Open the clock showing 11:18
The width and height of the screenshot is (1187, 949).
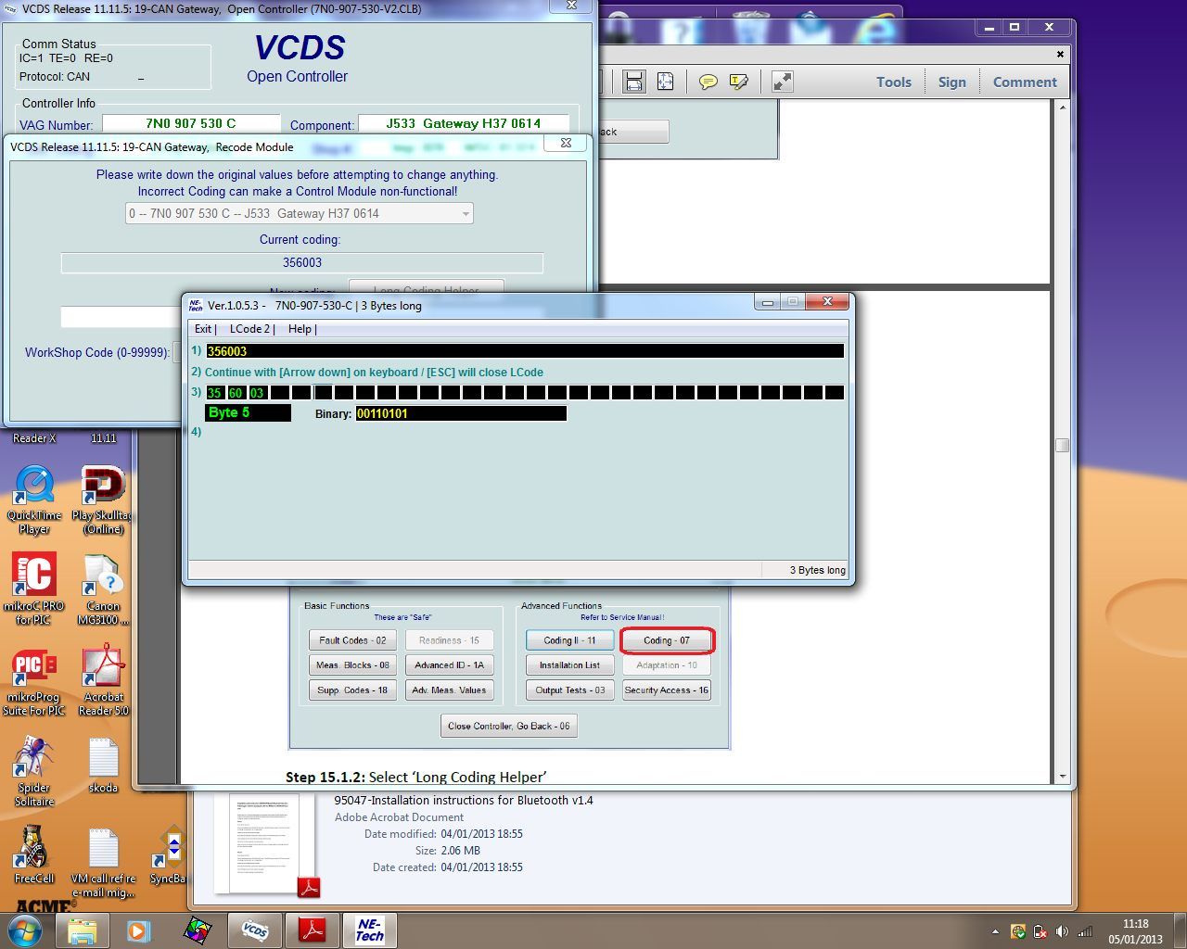pos(1135,931)
